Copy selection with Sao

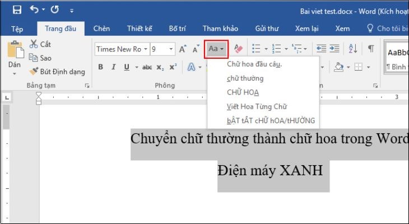pos(40,58)
